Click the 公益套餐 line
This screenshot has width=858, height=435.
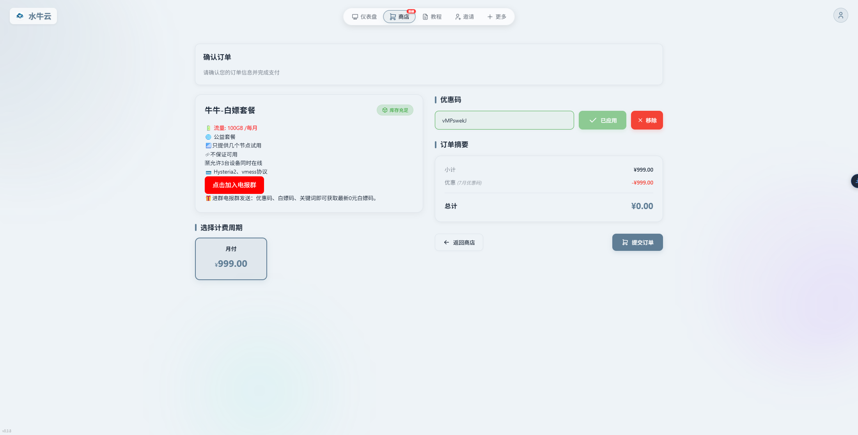(x=224, y=137)
